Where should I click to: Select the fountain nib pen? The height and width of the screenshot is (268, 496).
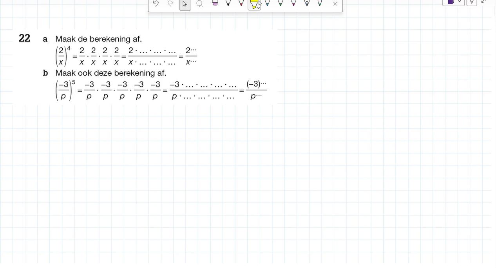pos(307,3)
